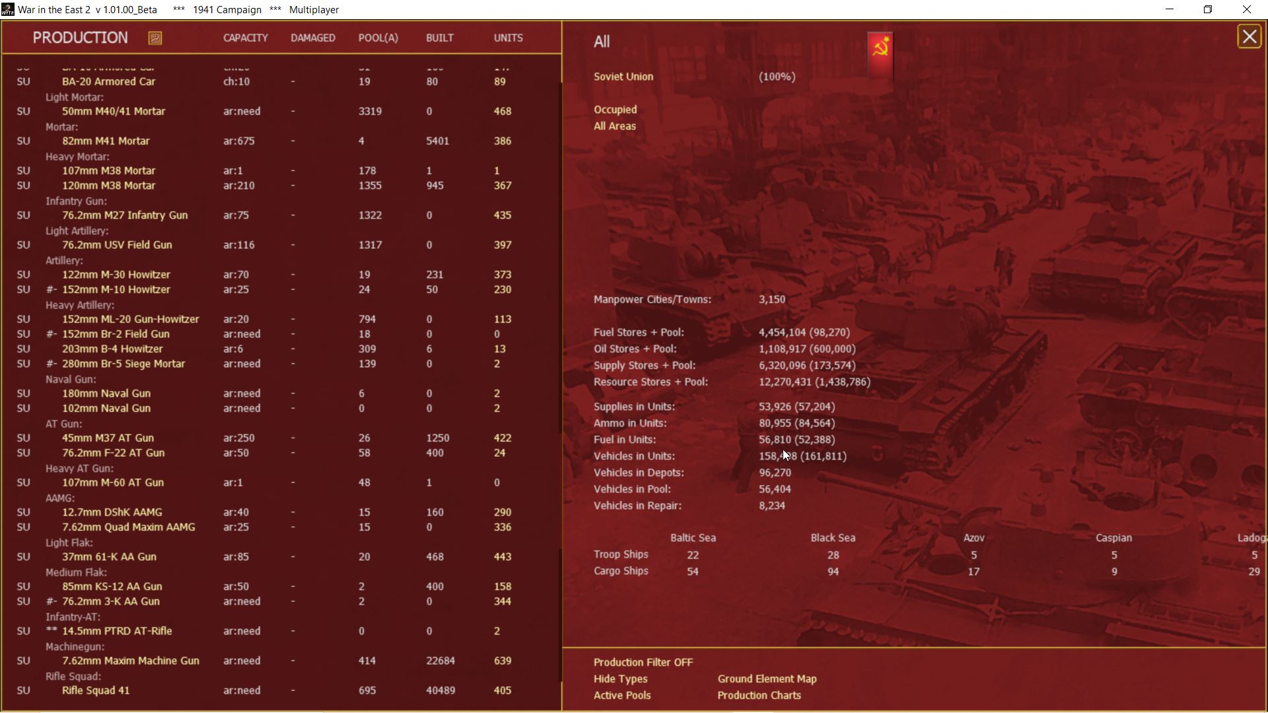Screen dimensions: 1268x713
Task: Click the Soviet hammer and sickle flag
Action: click(880, 53)
